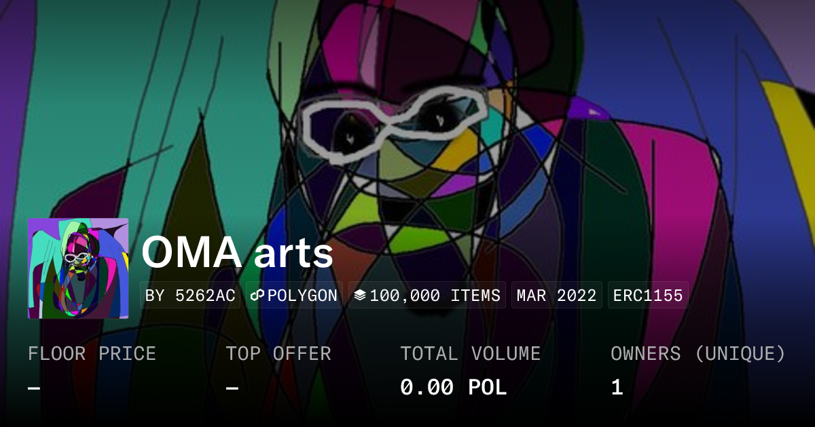Click the unique owners count 1

click(x=617, y=388)
